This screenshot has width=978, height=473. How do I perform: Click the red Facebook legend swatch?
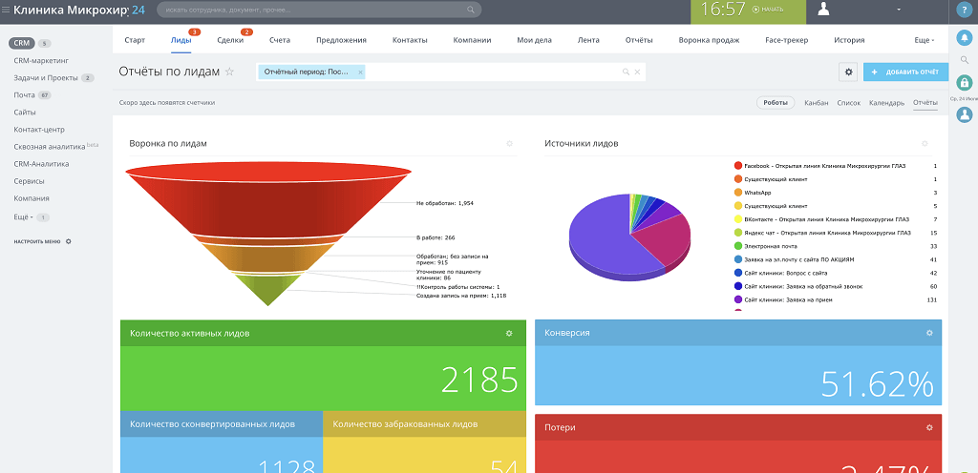(738, 166)
